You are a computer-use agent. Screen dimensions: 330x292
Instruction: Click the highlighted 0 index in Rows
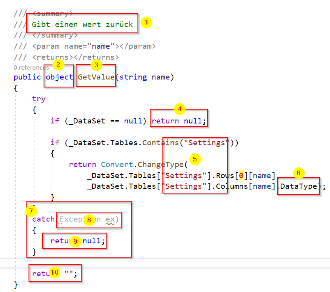241,176
